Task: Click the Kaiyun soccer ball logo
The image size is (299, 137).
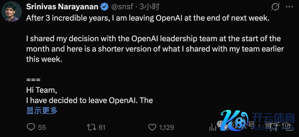Action: click(239, 122)
